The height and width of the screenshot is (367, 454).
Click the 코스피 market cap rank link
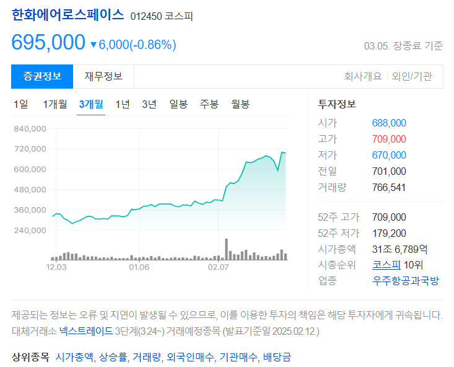(386, 265)
